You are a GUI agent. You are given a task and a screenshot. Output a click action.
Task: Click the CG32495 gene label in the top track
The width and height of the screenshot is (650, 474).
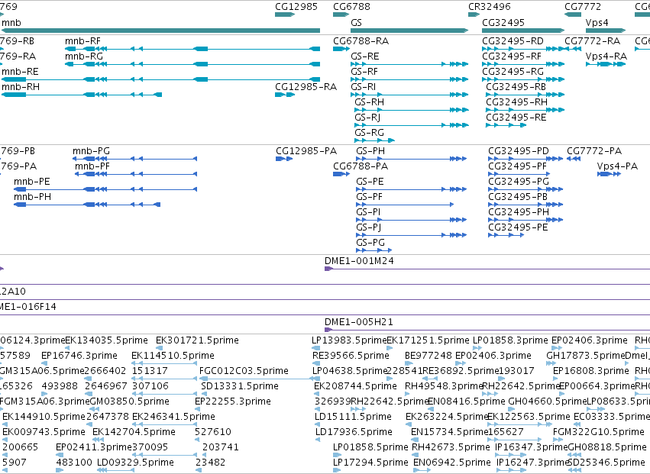(503, 23)
